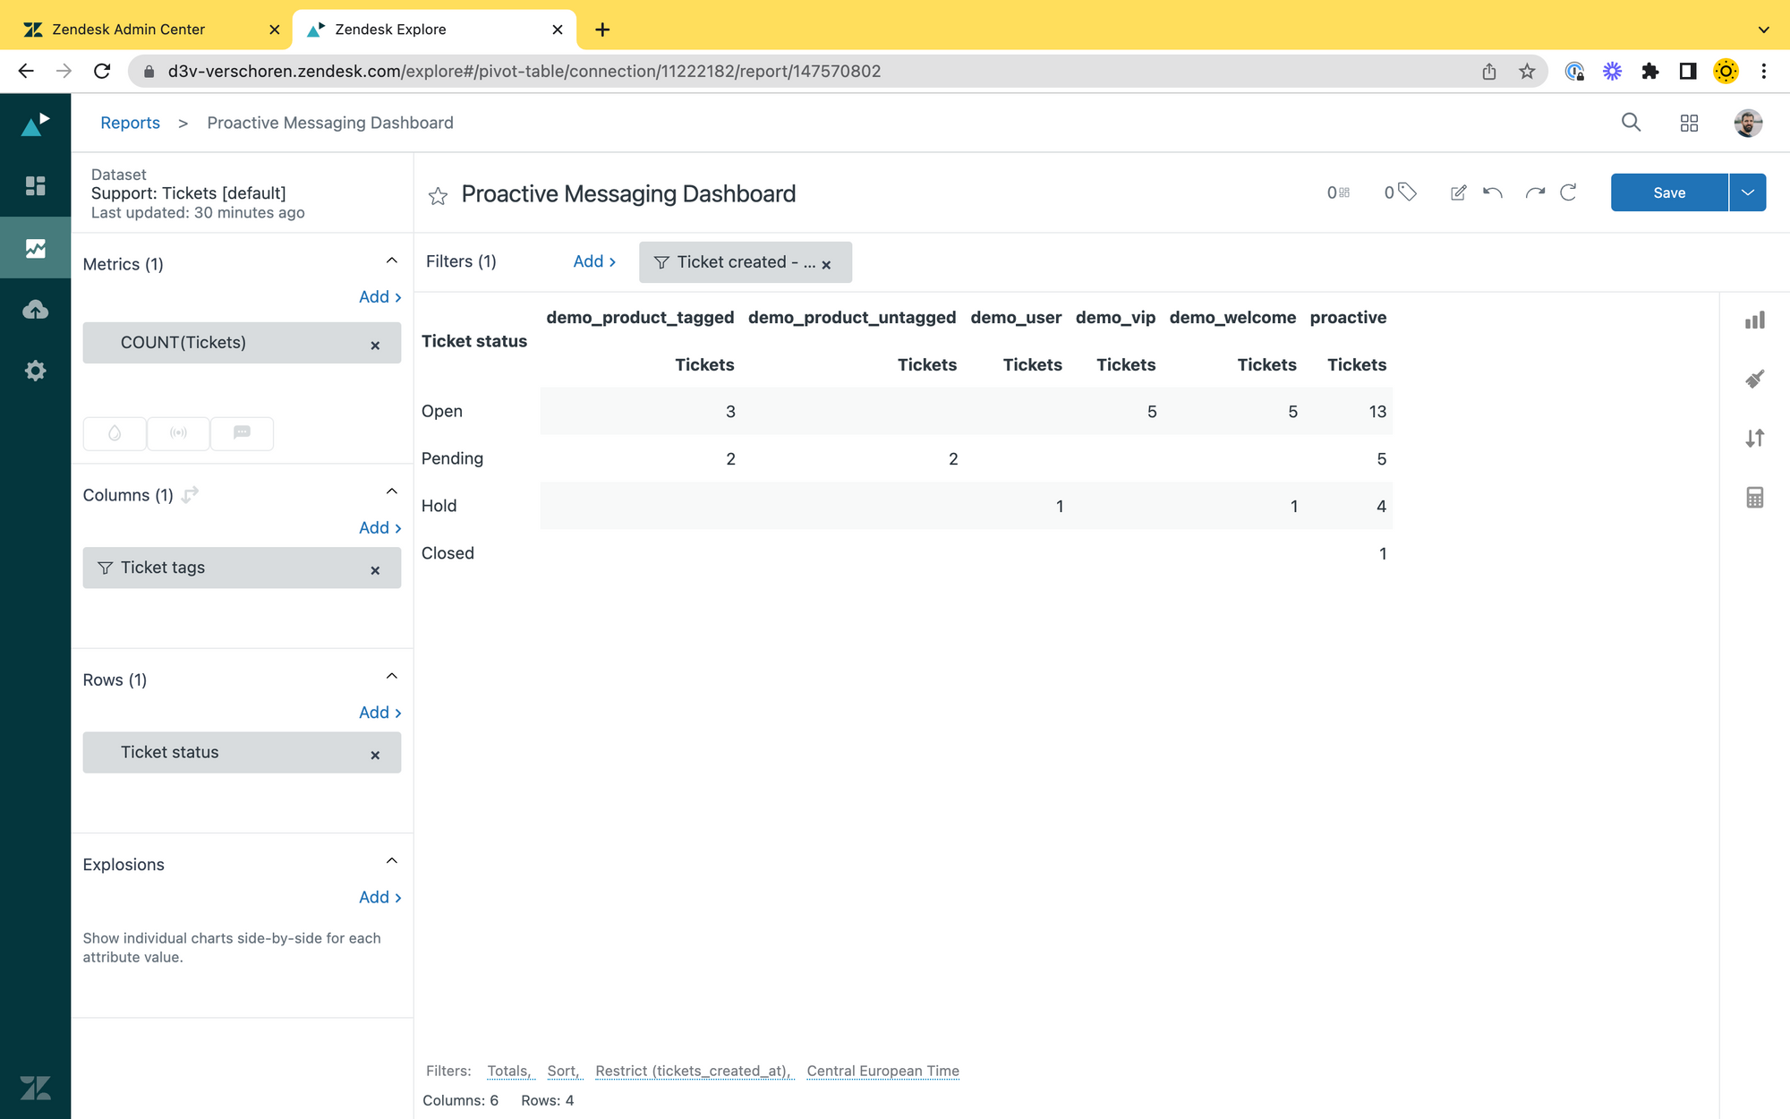Viewport: 1790px width, 1119px height.
Task: Click the blue Save button
Action: [1668, 192]
